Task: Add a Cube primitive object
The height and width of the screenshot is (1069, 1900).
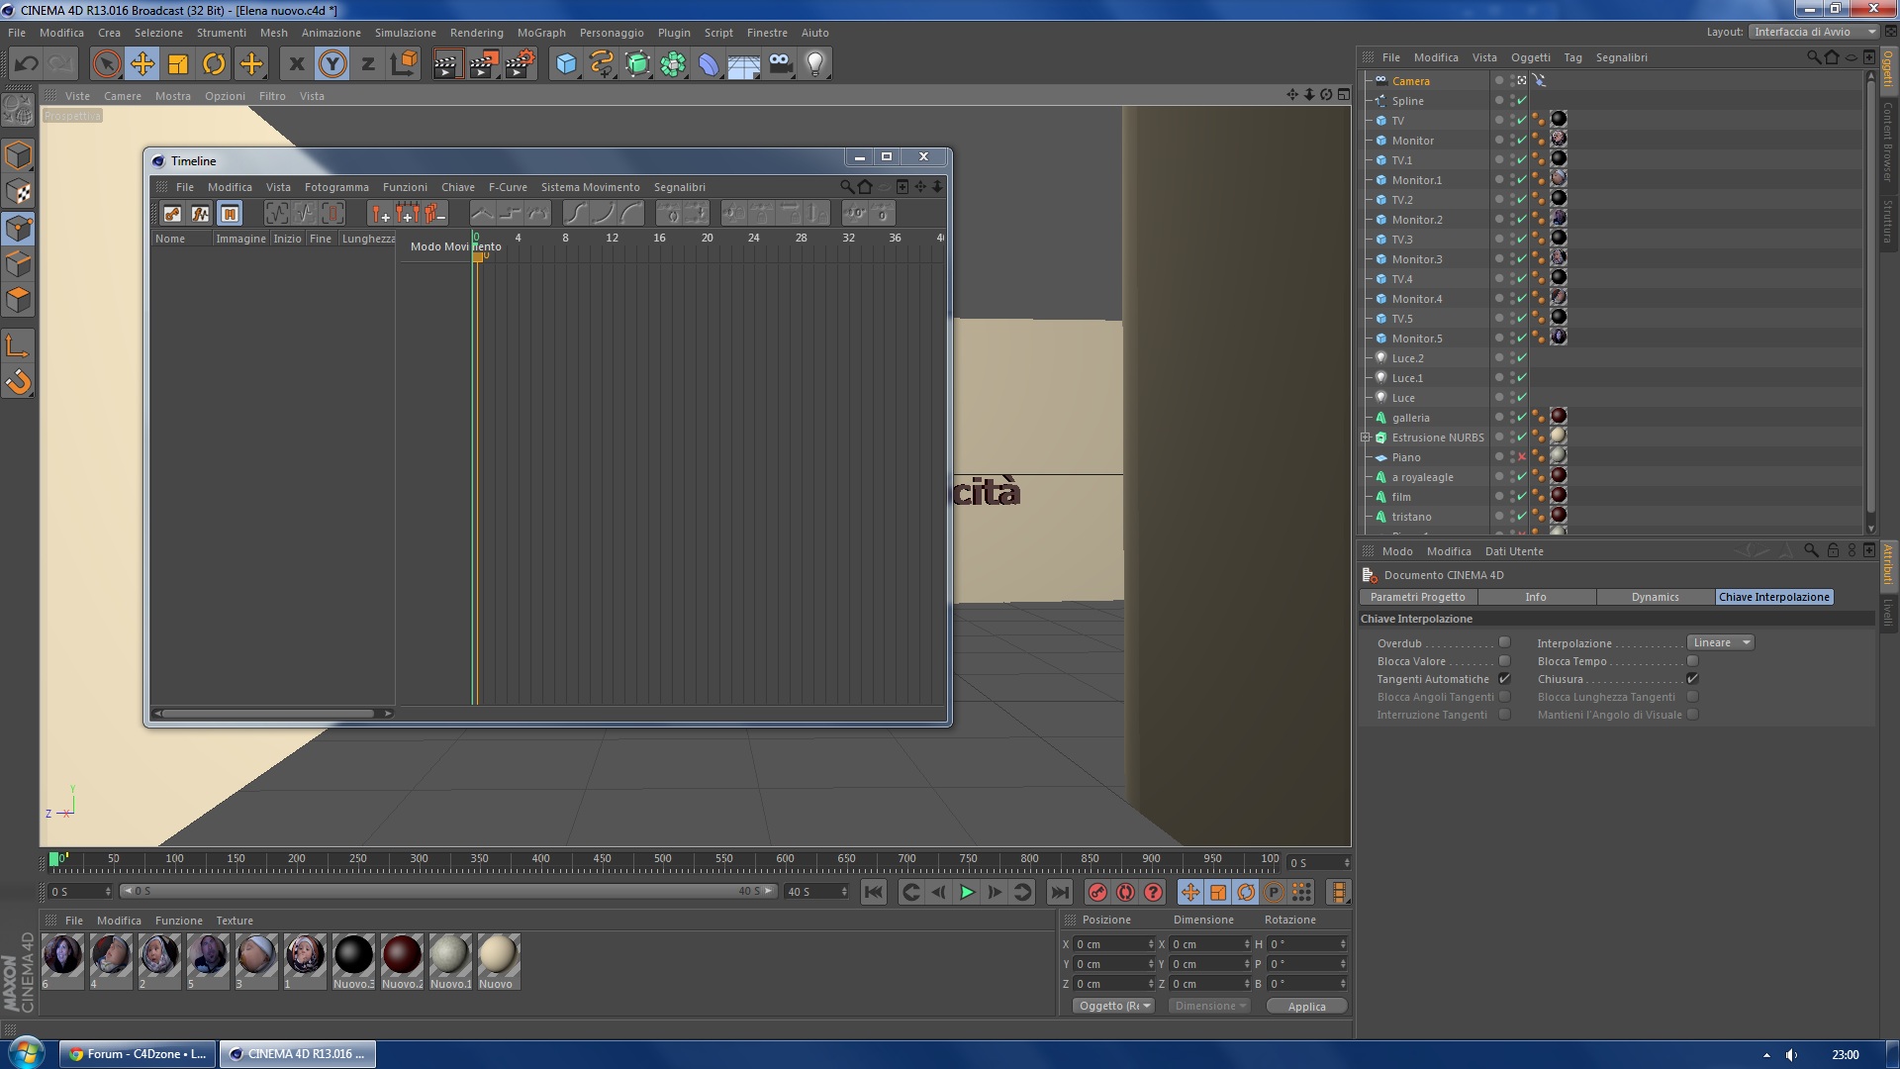Action: [x=565, y=64]
